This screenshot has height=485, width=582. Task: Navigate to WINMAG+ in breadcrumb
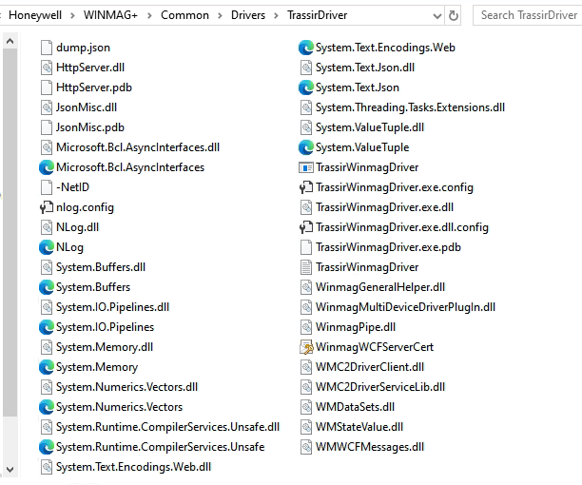tap(110, 15)
